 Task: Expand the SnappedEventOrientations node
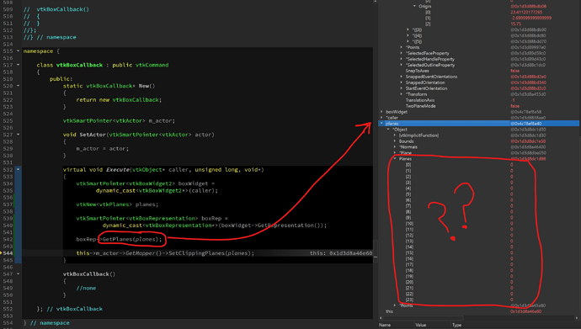coord(402,77)
